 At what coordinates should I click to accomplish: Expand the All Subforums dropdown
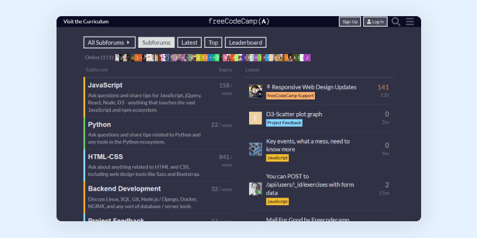coord(109,43)
